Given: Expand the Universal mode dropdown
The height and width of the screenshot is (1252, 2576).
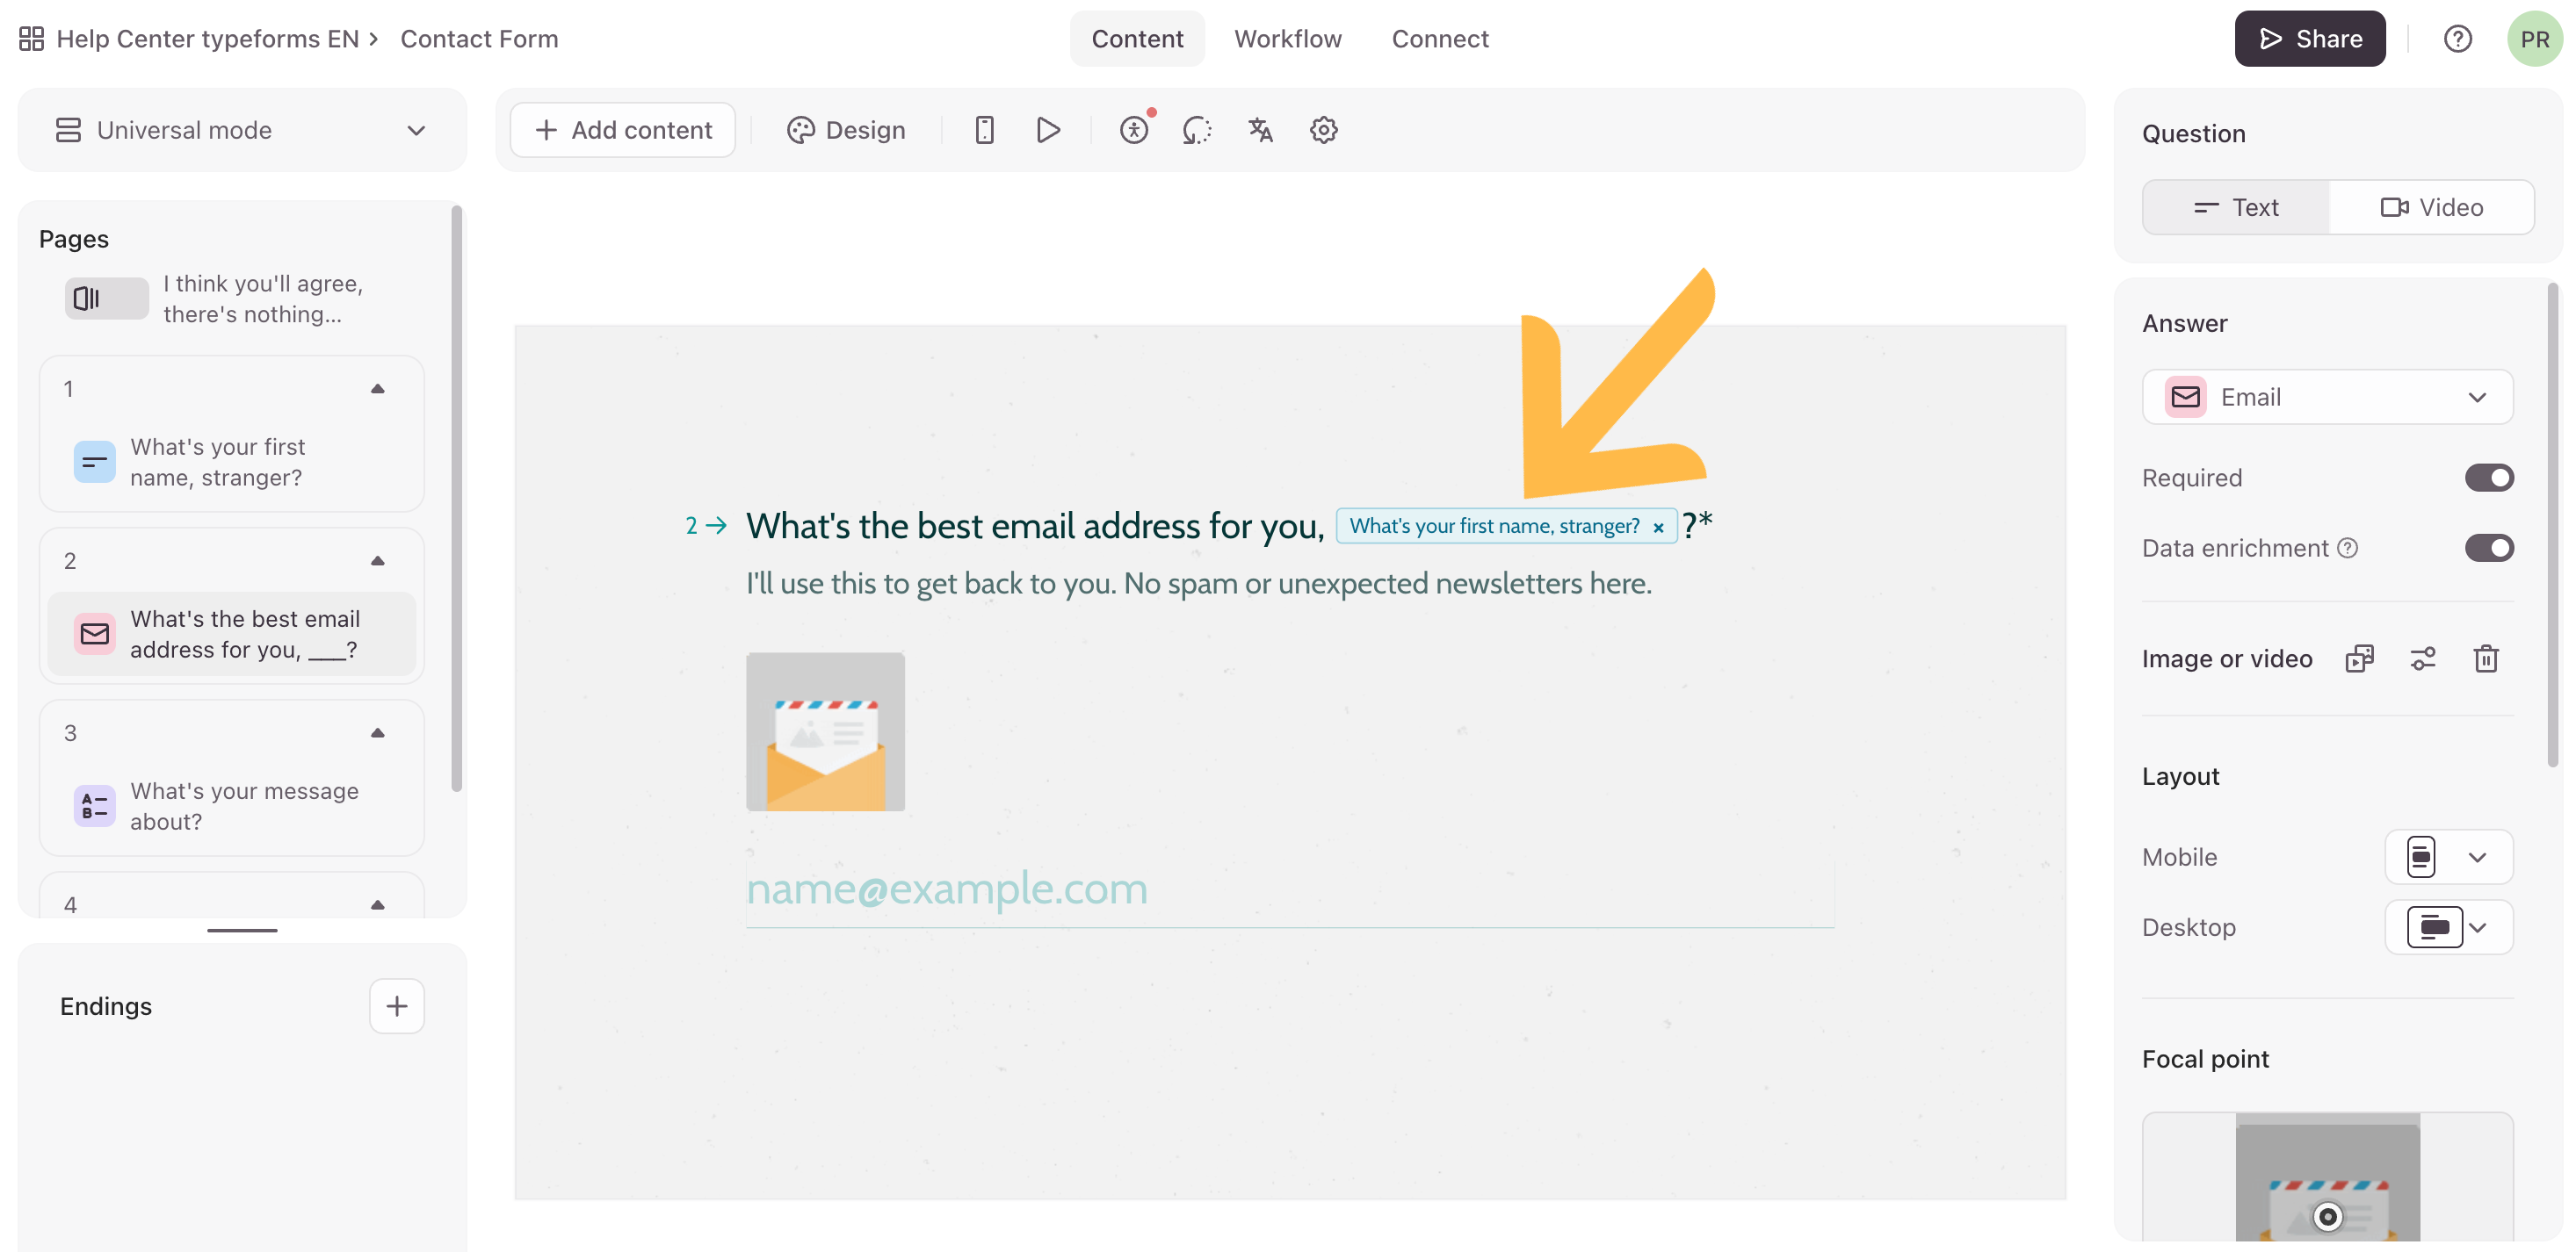Looking at the screenshot, I should click(242, 130).
